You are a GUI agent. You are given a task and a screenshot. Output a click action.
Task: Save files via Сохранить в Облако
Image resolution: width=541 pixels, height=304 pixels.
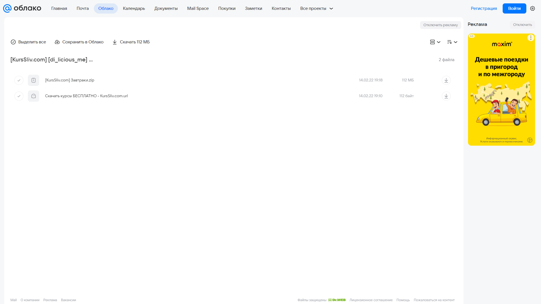click(79, 42)
